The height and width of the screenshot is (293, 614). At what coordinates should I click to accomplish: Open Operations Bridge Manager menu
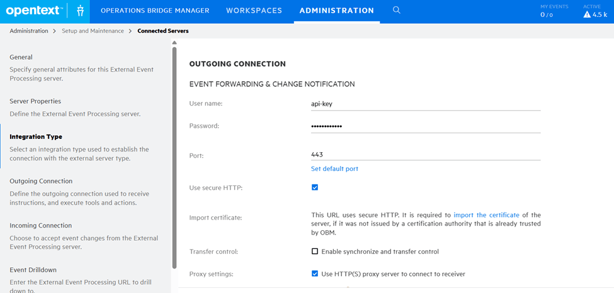(154, 11)
